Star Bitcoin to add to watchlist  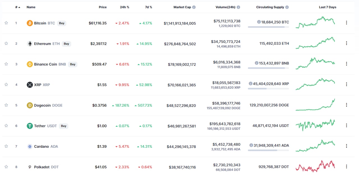[x=6, y=23]
